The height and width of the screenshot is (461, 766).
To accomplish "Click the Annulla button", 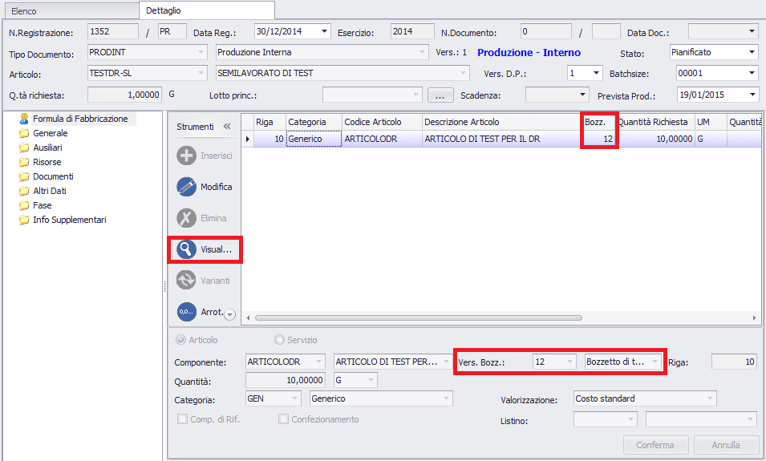I will [726, 445].
